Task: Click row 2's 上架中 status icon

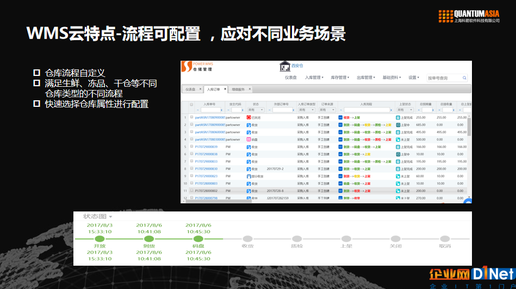Action: pyautogui.click(x=398, y=125)
